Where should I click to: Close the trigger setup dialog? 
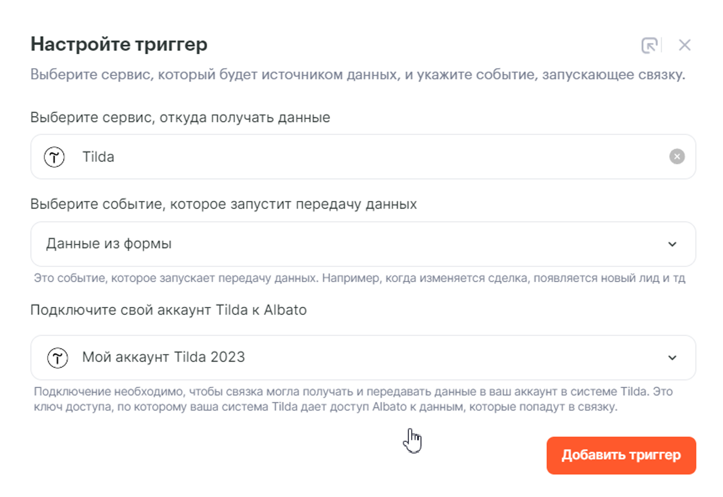[685, 45]
